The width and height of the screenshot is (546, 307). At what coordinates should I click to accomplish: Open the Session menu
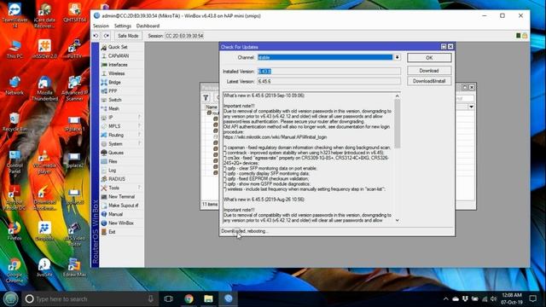click(101, 26)
